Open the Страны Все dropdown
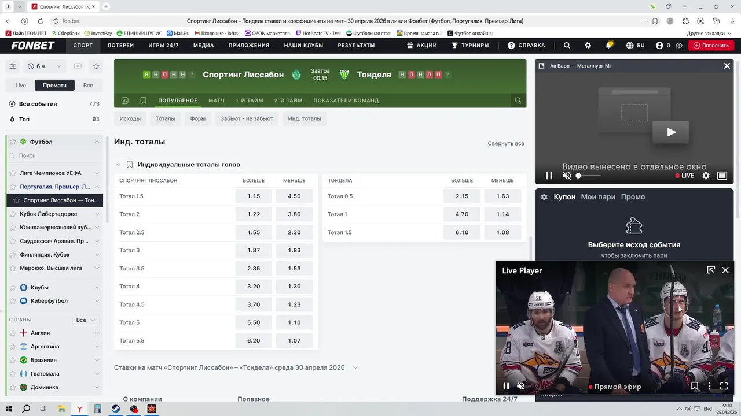Screen dimensions: 741x416 [x=85, y=320]
